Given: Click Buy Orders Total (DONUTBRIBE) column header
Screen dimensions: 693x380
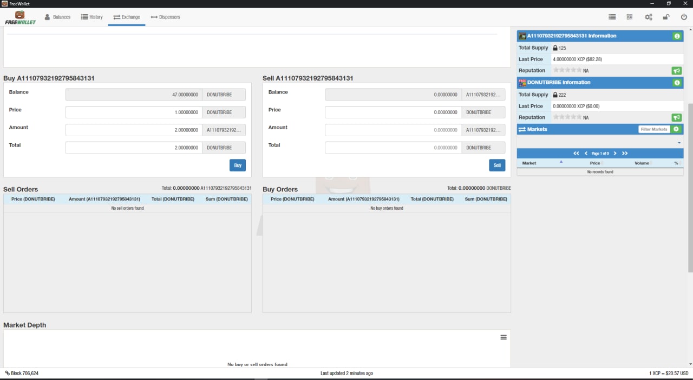Looking at the screenshot, I should coord(432,199).
